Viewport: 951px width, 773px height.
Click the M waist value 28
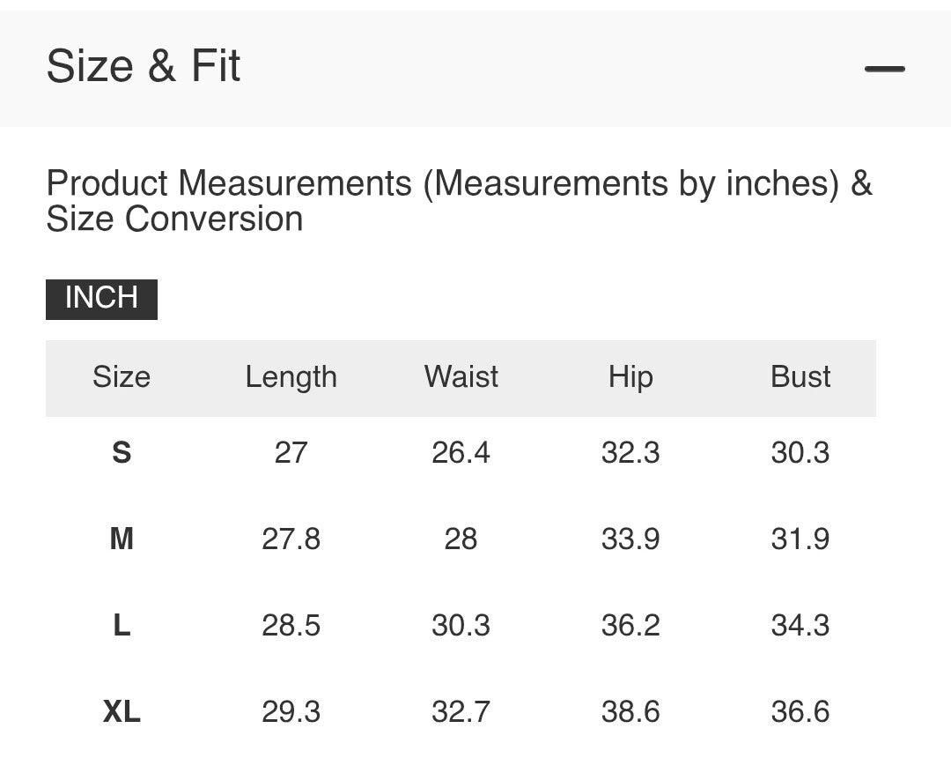click(461, 539)
